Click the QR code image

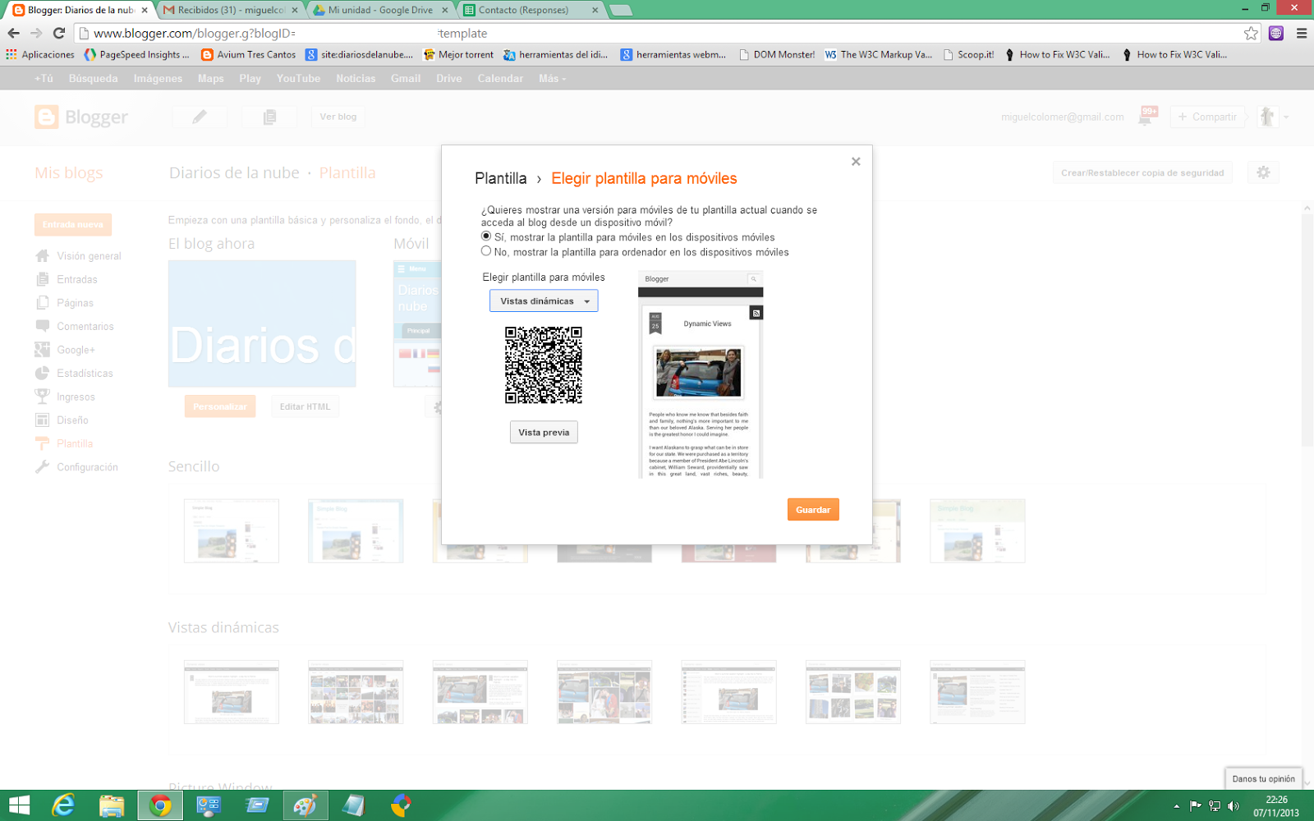(544, 365)
